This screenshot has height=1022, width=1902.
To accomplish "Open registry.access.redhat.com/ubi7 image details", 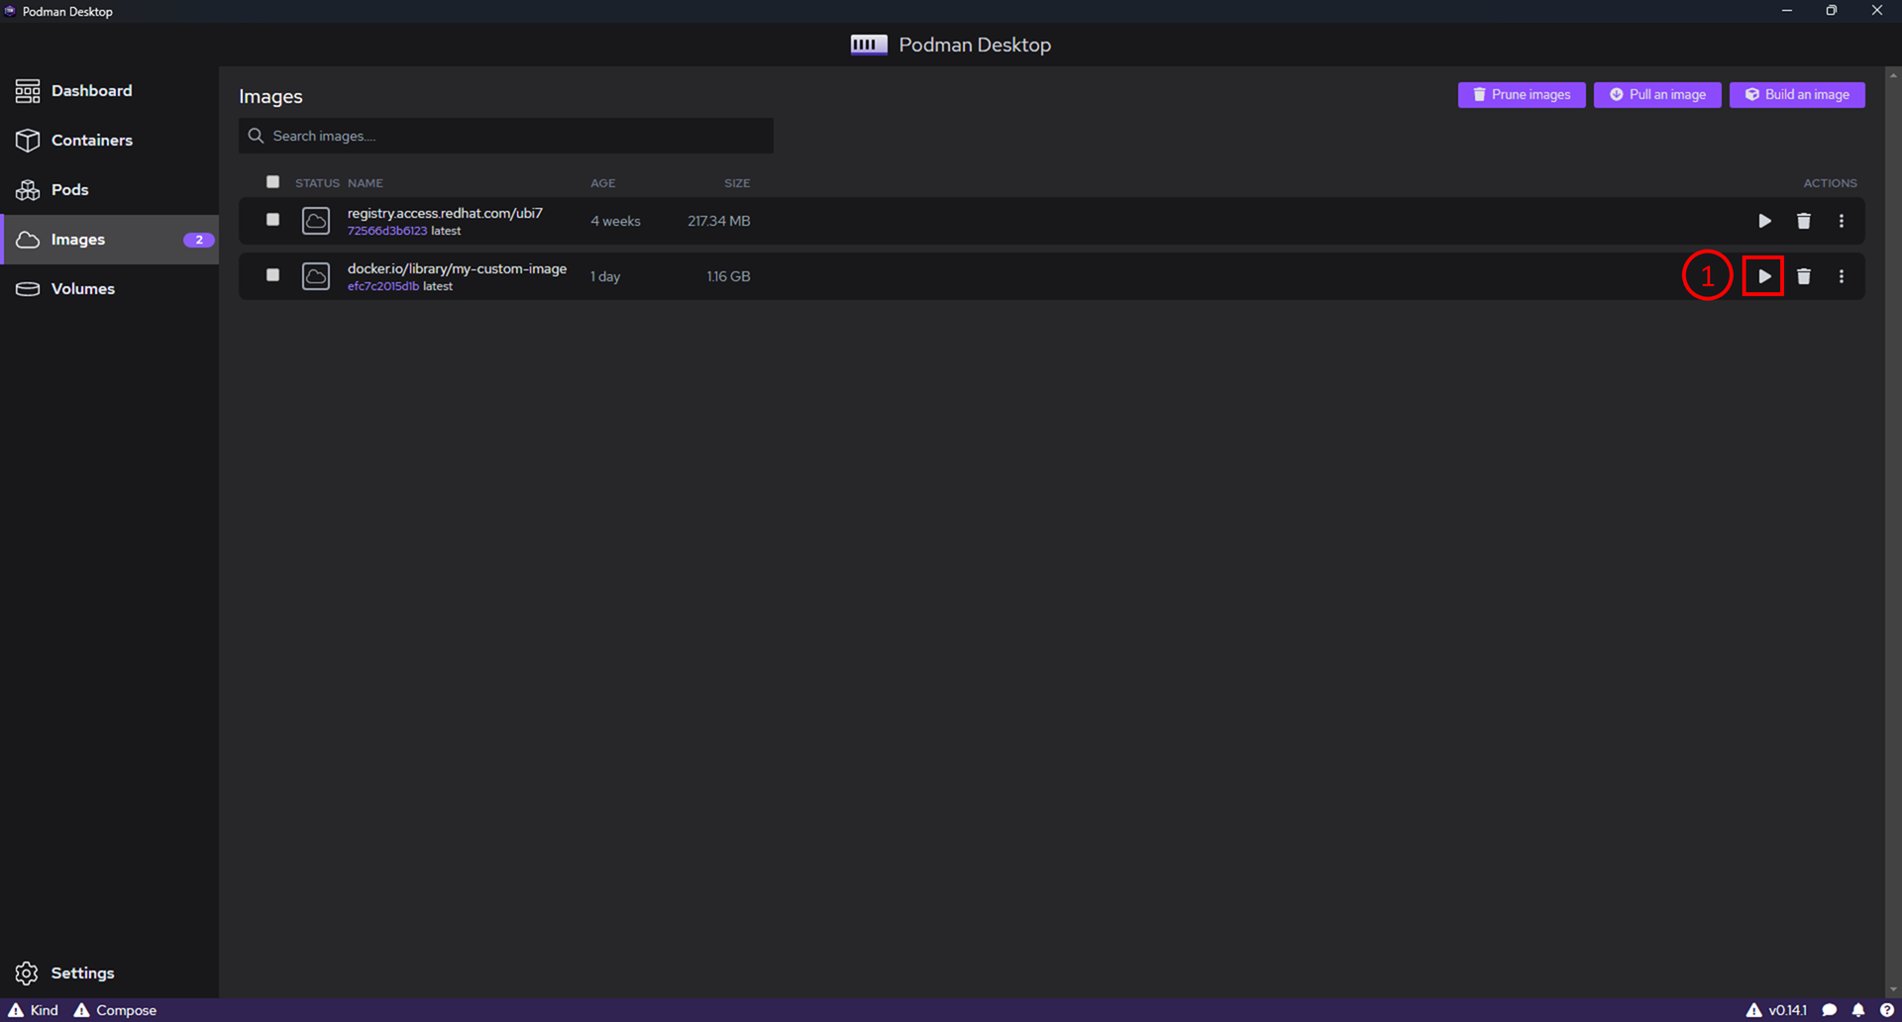I will click(x=445, y=213).
